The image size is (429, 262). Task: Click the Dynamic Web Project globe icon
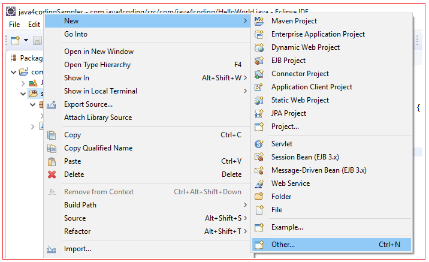[259, 47]
